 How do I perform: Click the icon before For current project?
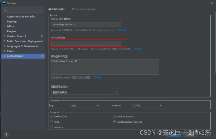coord(73,9)
